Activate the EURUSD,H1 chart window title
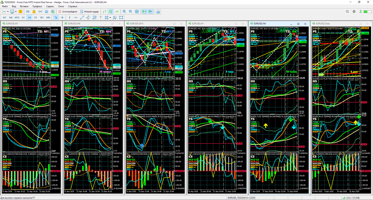Viewport: 373px width, 200px height. [198, 24]
